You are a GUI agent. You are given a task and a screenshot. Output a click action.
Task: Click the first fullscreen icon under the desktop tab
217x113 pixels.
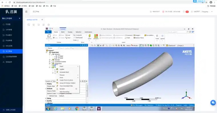coord(29,25)
